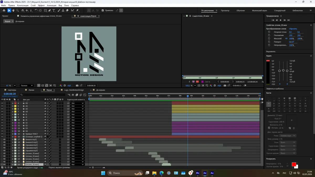Mute audio of layer 26 отскок_01.wav
315x177 pixels.
(4, 164)
